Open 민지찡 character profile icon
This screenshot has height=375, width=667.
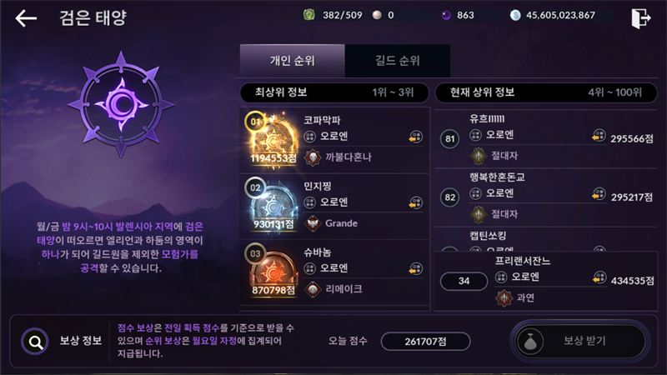point(415,202)
